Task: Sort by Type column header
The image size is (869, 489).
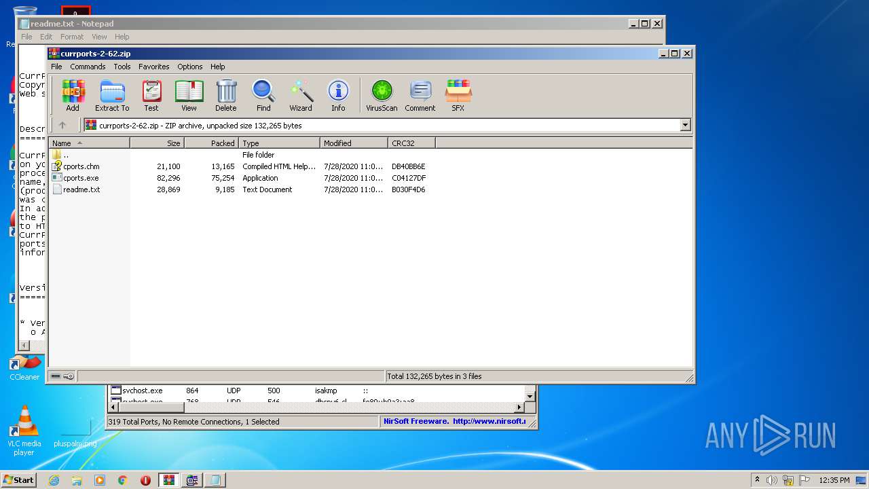Action: [279, 143]
